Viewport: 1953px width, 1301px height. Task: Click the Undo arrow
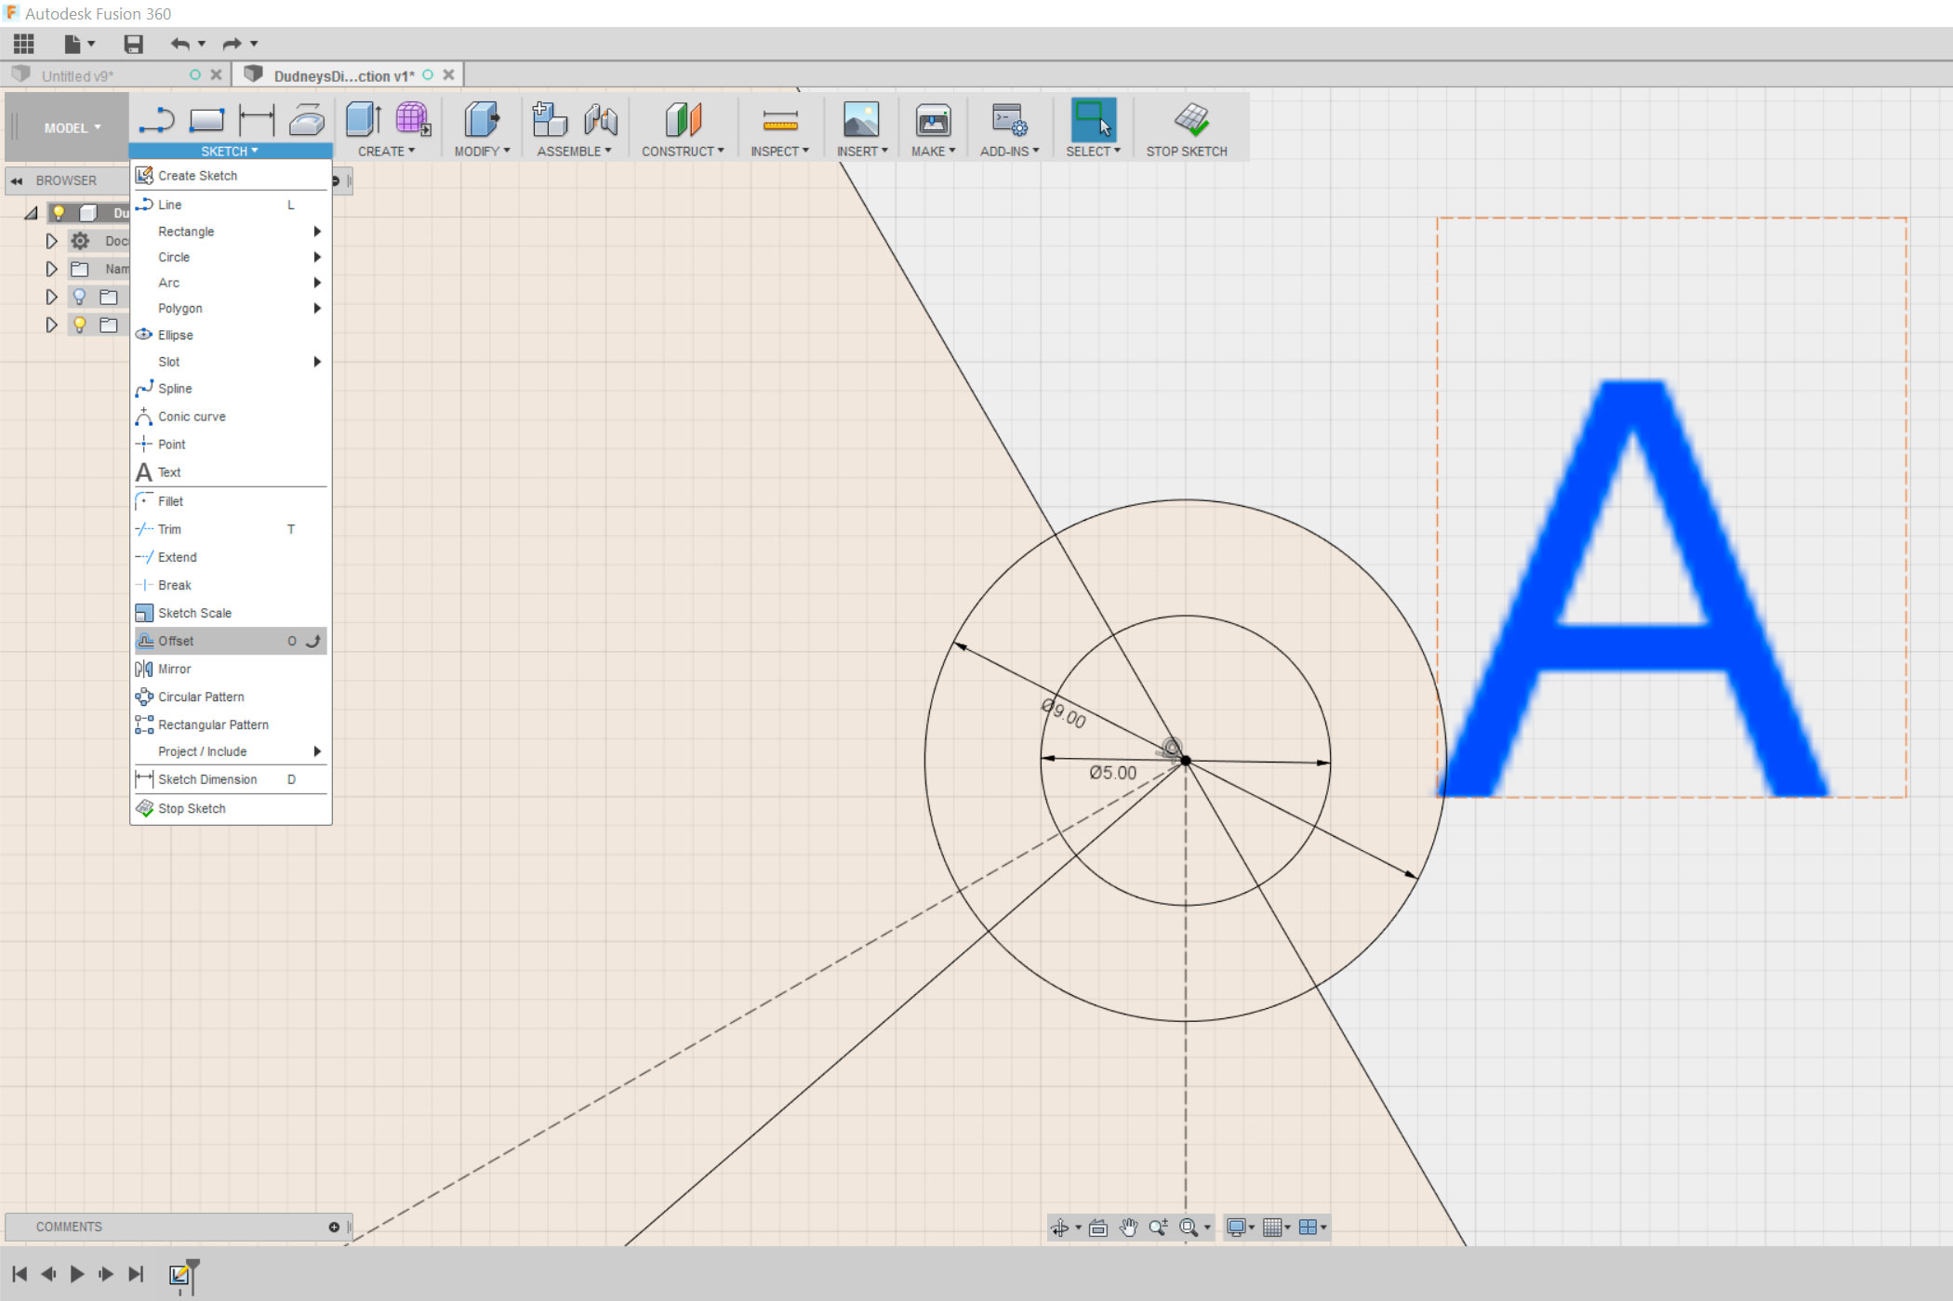[x=180, y=44]
